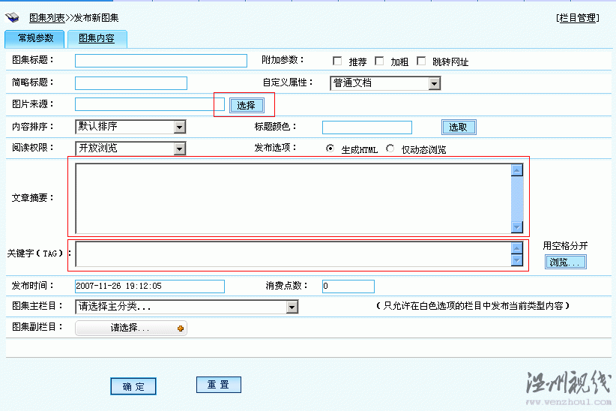The height and width of the screenshot is (411, 616).
Task: Choose the 仅动态浏览 radio option
Action: [x=390, y=148]
